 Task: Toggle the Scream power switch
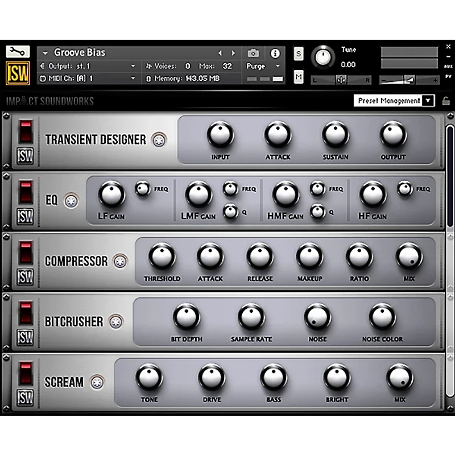coord(26,374)
